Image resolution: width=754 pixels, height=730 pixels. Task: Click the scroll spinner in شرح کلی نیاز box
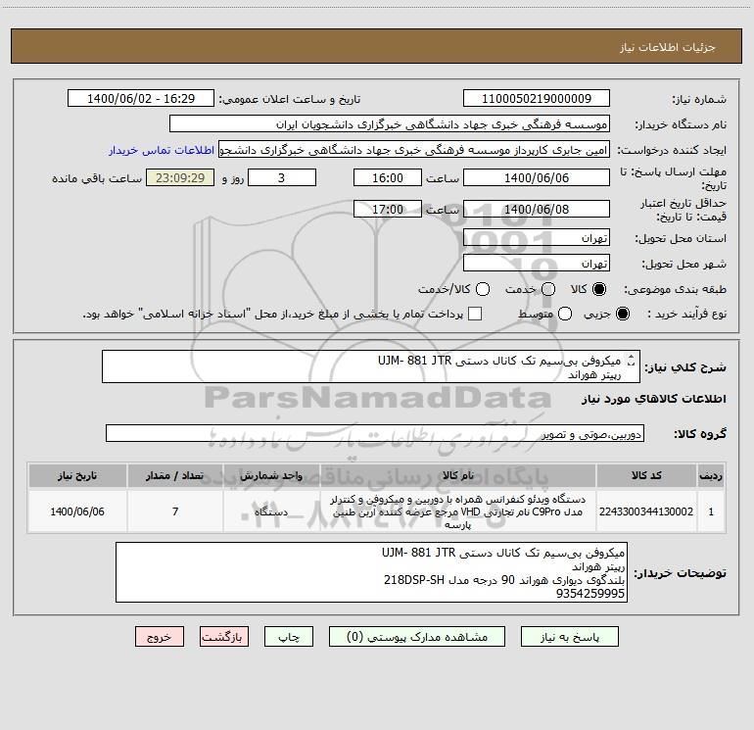(x=632, y=361)
